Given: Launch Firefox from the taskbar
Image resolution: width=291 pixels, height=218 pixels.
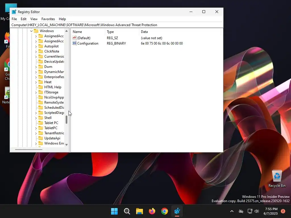Looking at the screenshot, I should (x=152, y=211).
